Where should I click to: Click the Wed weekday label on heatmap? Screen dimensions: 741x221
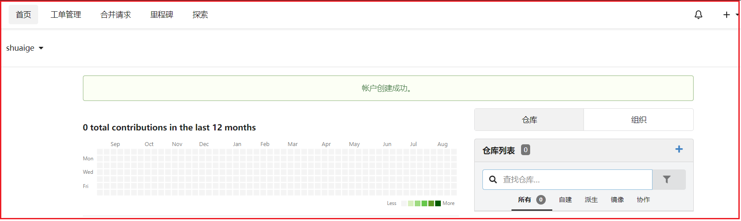tap(88, 172)
